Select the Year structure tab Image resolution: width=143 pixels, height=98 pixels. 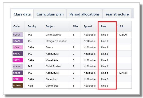pos(117,14)
